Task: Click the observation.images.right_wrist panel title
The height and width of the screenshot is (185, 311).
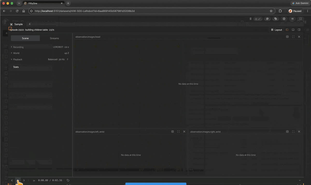Action: [x=206, y=132]
